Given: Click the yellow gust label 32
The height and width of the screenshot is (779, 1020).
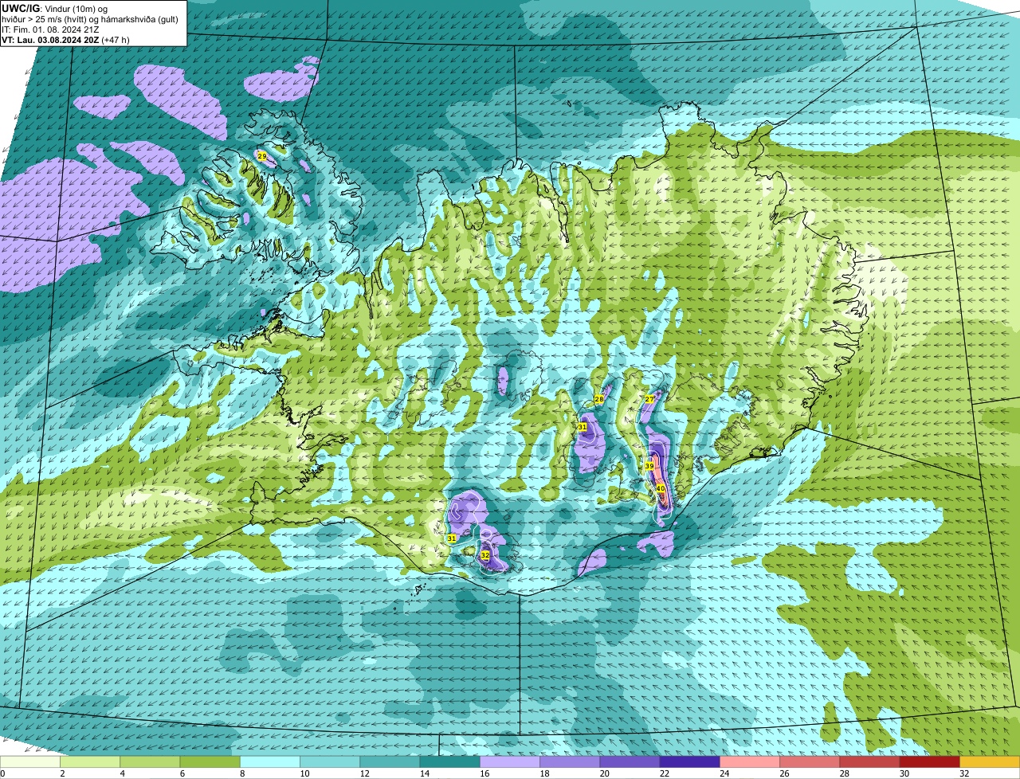Looking at the screenshot, I should coord(484,555).
